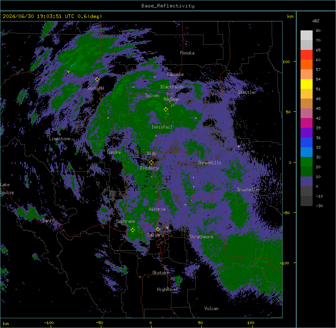Click the yellow V marker northwest of RockyMH

point(68,72)
